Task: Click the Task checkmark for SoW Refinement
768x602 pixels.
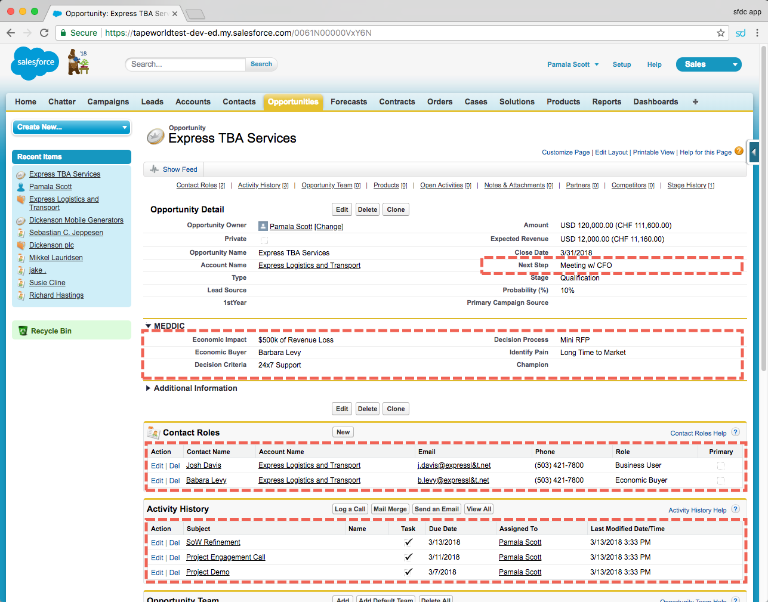Action: click(x=408, y=542)
